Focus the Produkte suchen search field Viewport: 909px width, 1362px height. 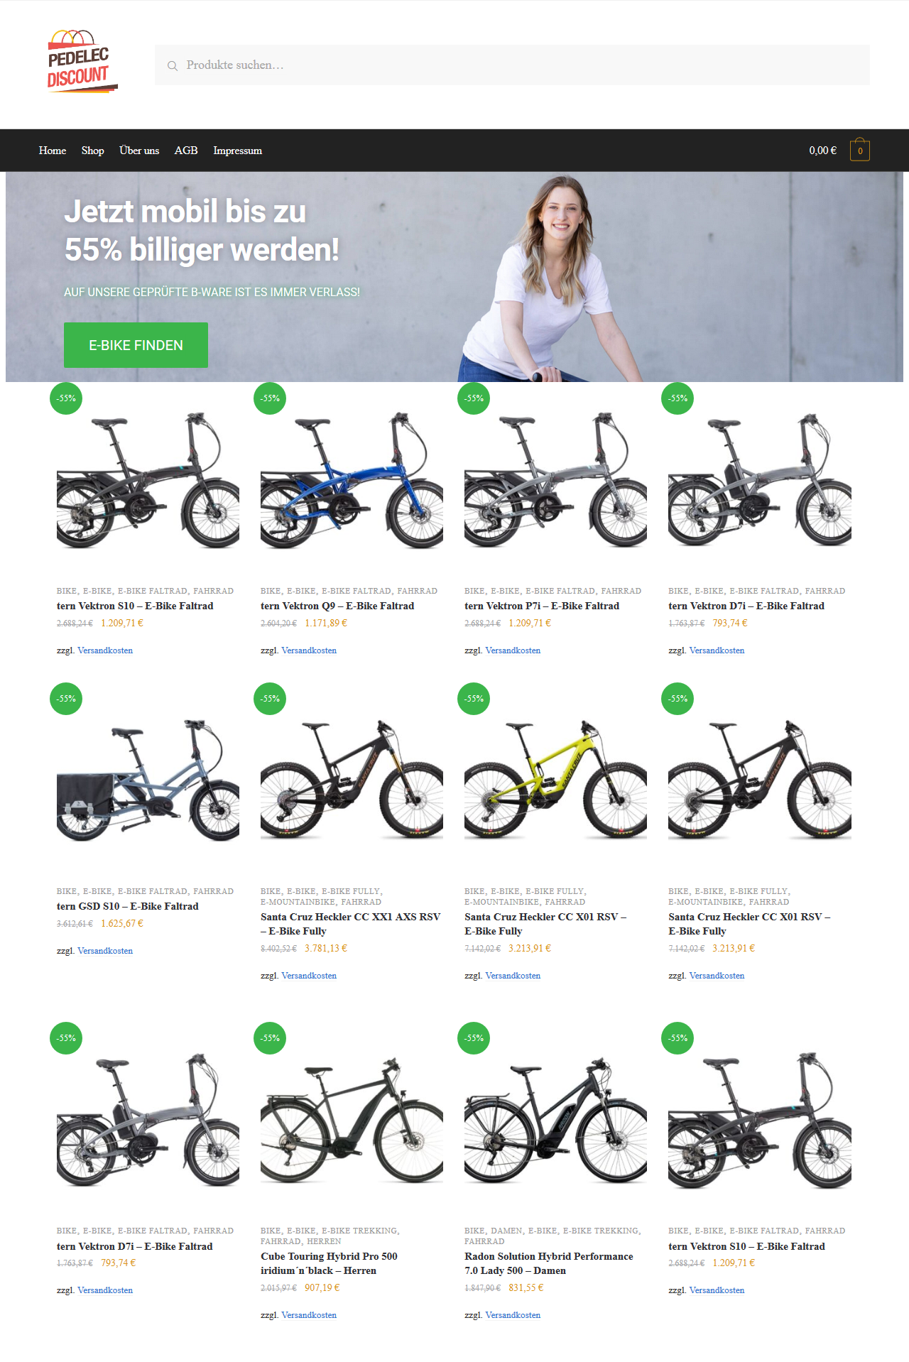(512, 65)
